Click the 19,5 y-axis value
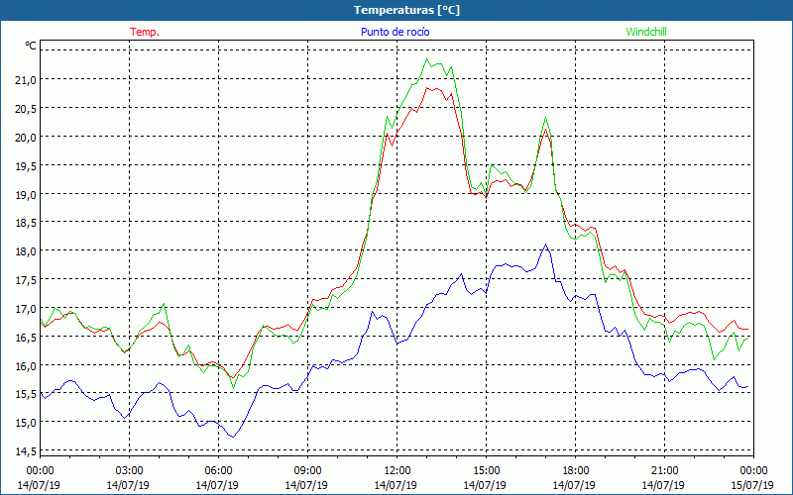Image resolution: width=793 pixels, height=495 pixels. point(26,165)
